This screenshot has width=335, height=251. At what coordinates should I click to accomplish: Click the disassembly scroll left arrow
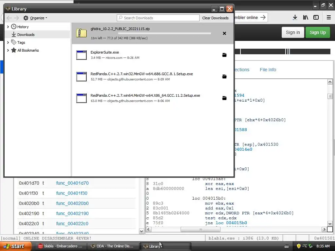tap(149, 229)
